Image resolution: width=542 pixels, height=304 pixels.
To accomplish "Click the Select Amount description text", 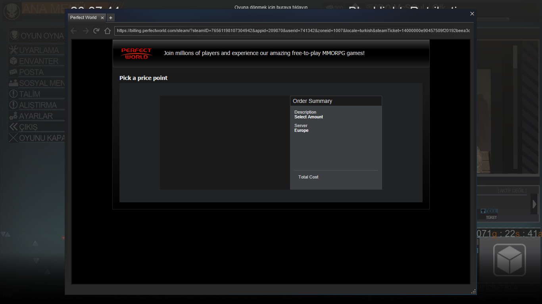I will coord(309,117).
